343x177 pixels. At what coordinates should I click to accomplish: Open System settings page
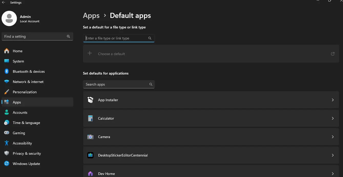pyautogui.click(x=37, y=61)
